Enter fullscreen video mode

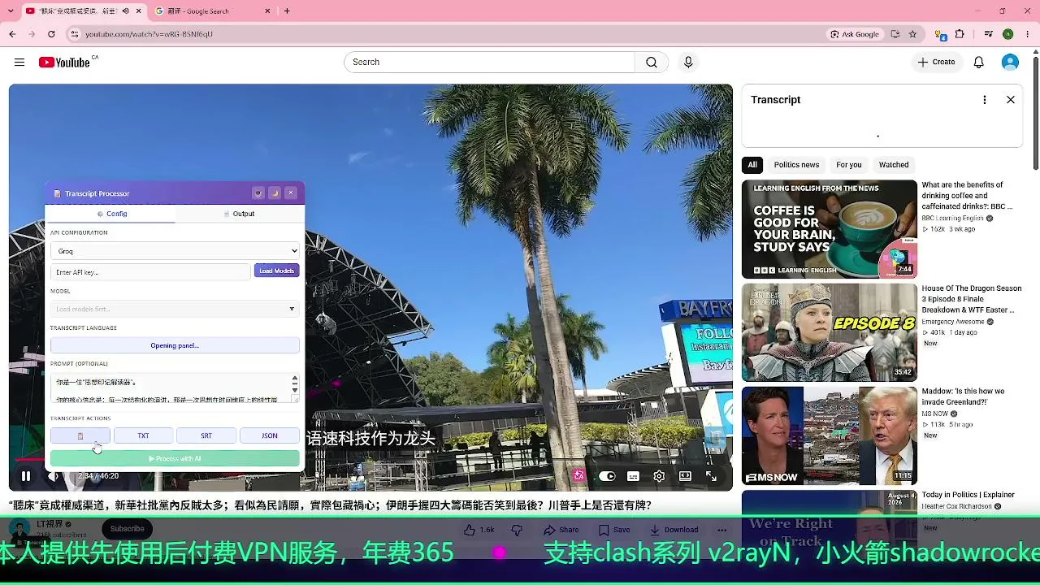click(711, 476)
